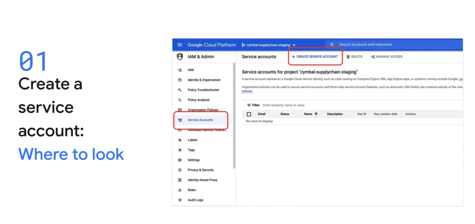Click the Audit Logs list icon
The image size is (475, 224).
point(180,200)
